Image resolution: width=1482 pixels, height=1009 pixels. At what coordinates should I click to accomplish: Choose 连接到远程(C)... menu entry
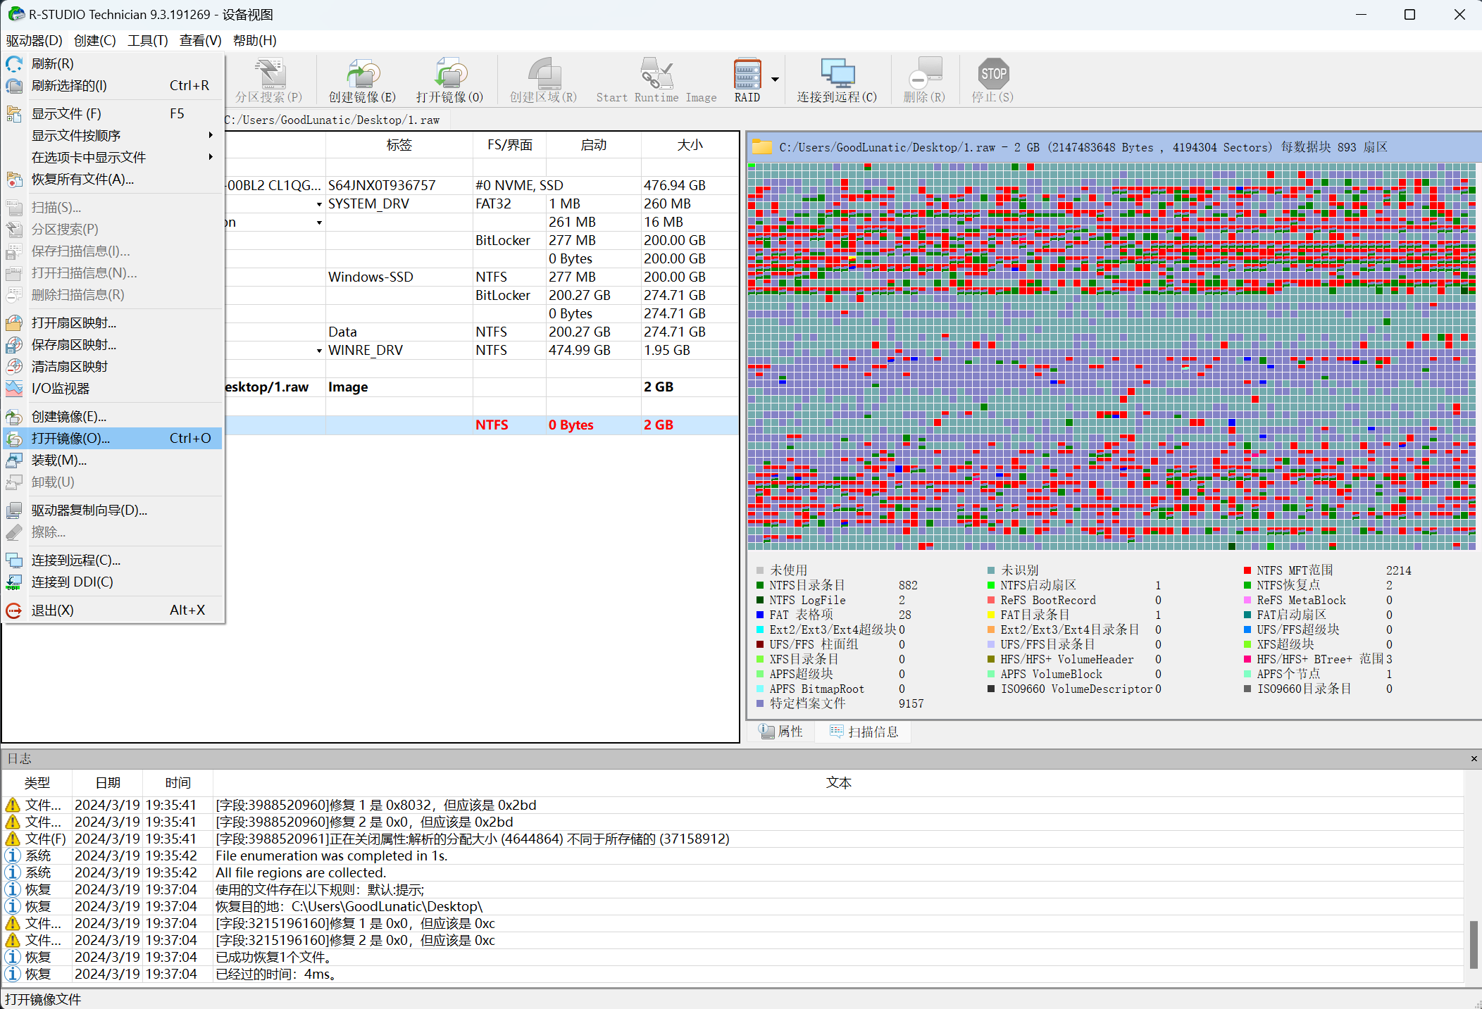pos(113,560)
